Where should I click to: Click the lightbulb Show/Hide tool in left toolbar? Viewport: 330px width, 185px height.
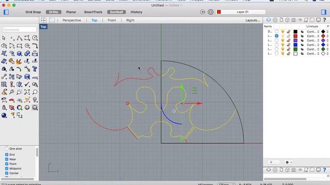click(x=35, y=100)
